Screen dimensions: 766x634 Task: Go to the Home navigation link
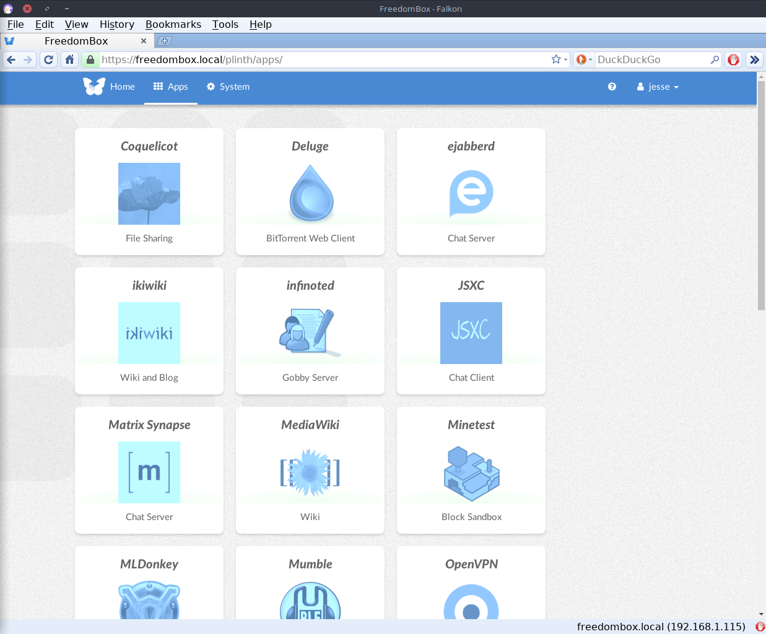coord(123,87)
